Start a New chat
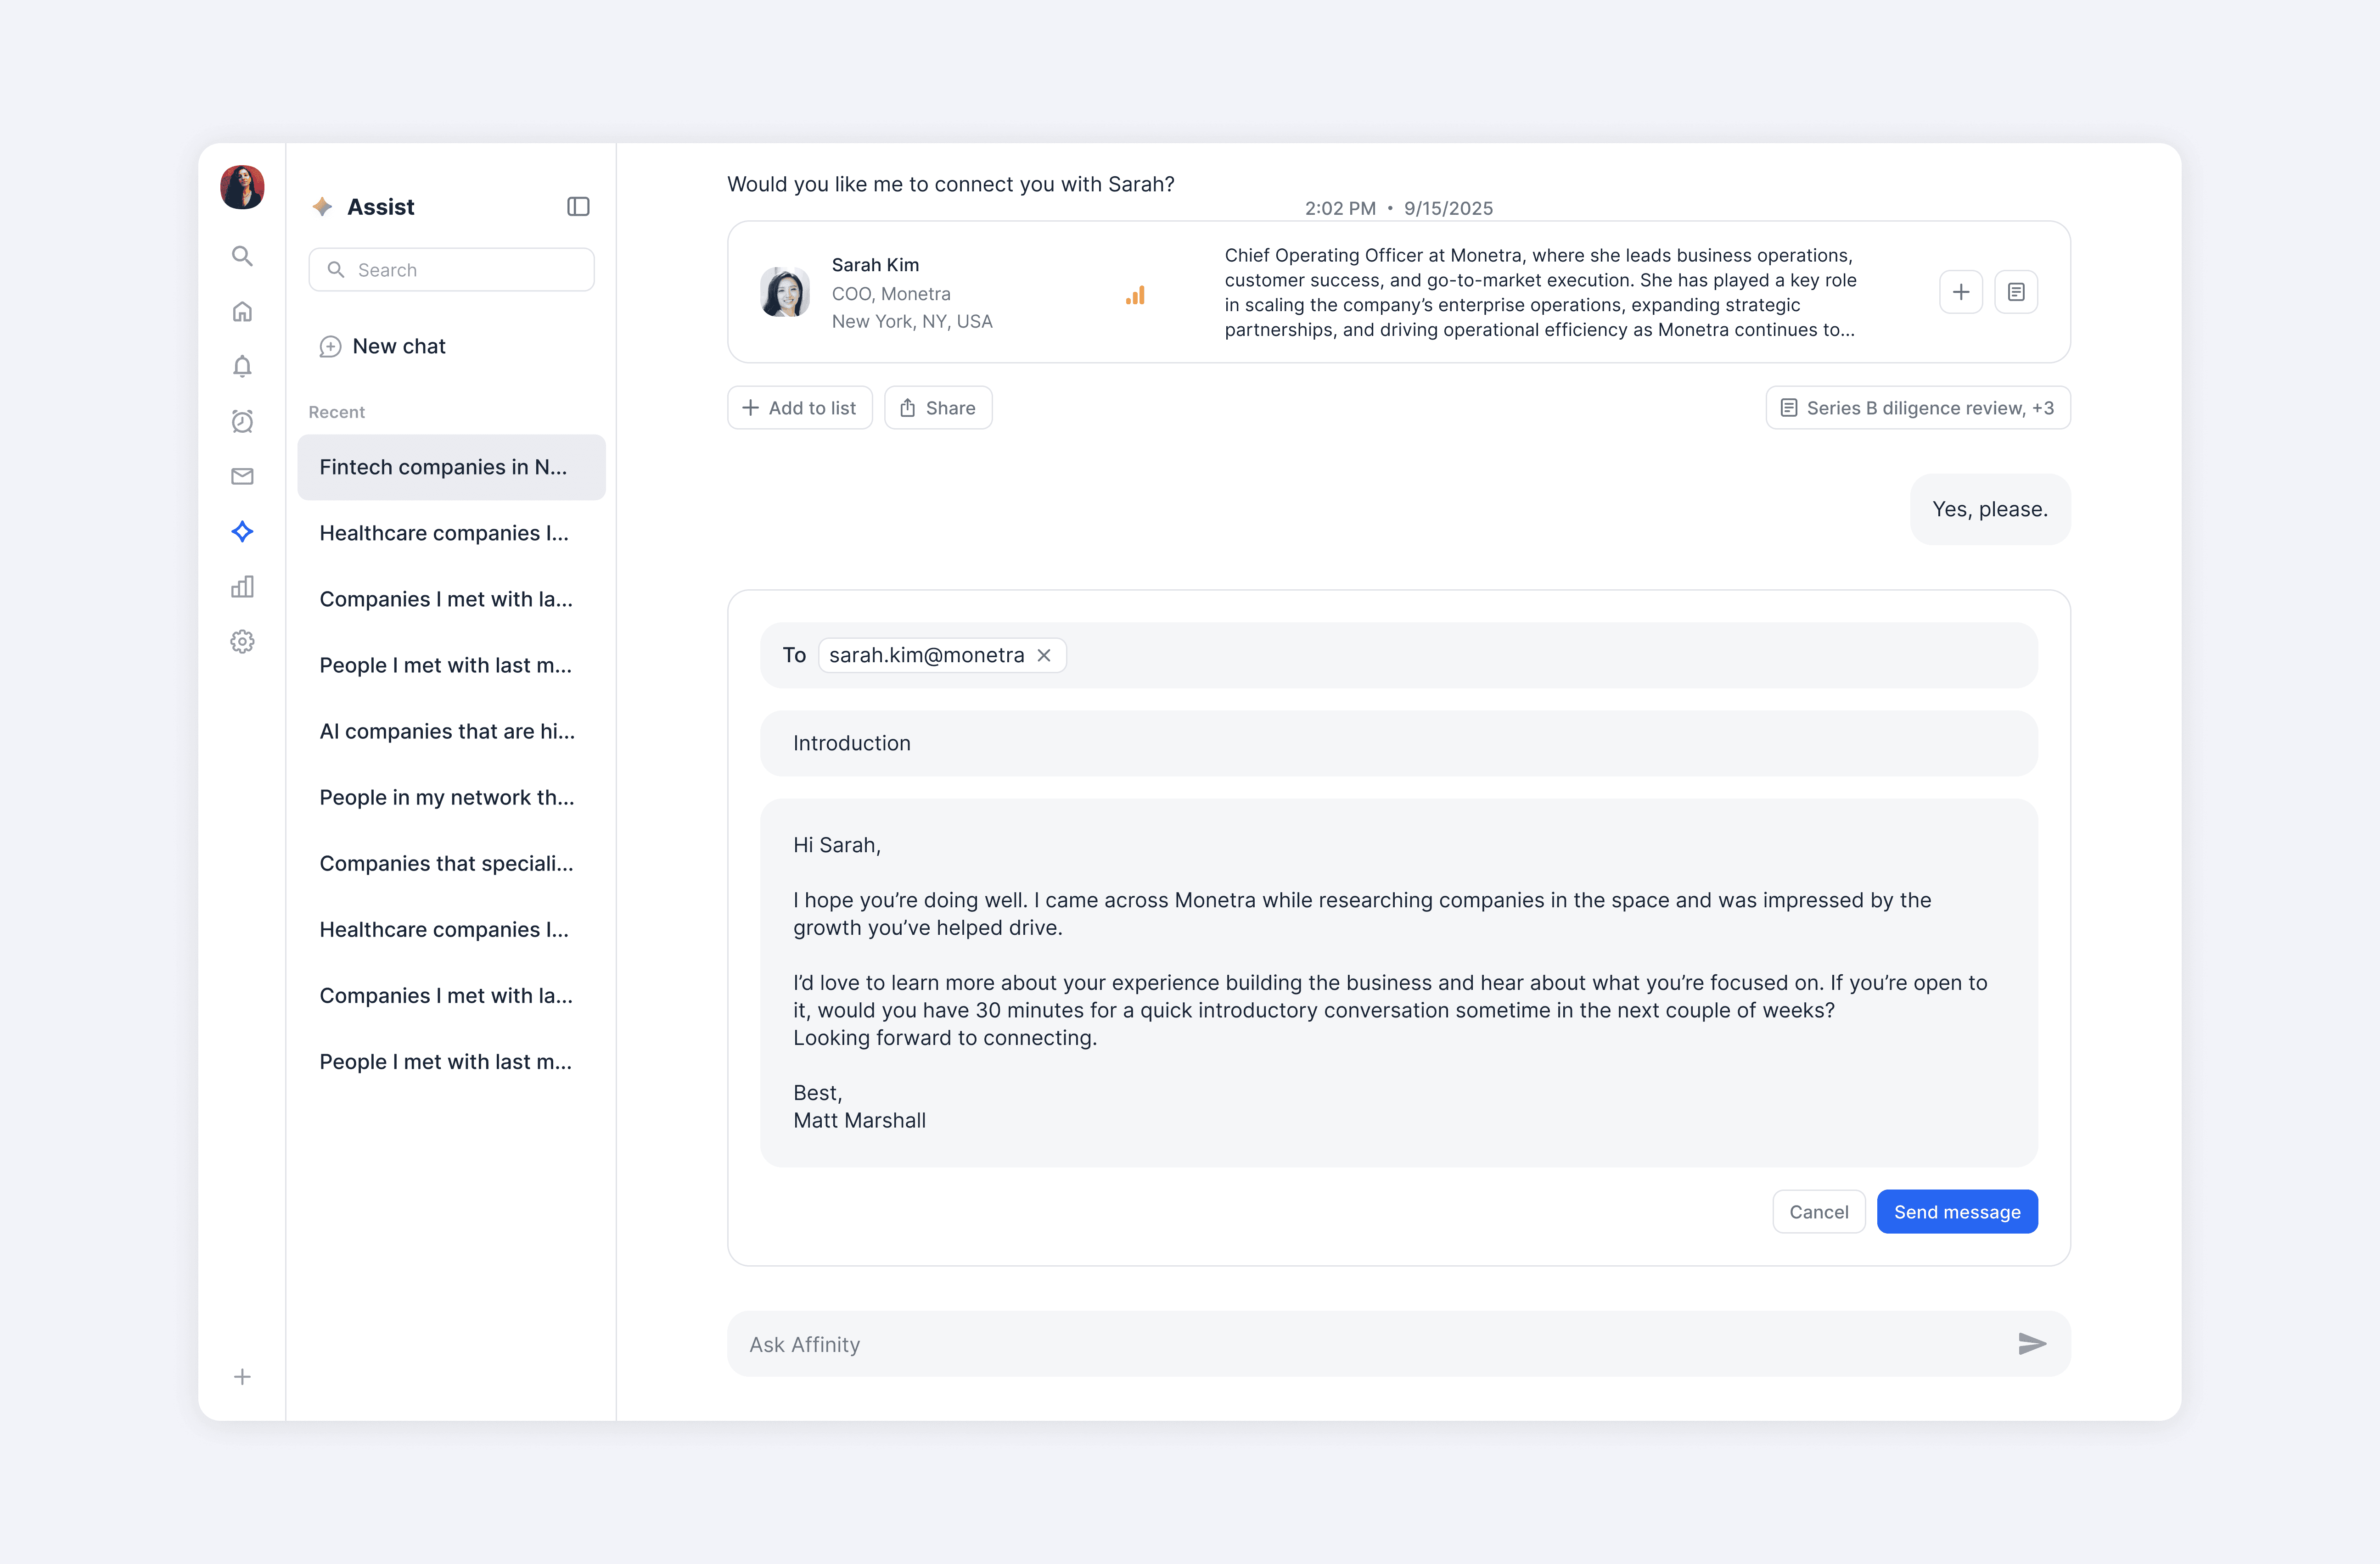Viewport: 2380px width, 1564px height. 382,347
